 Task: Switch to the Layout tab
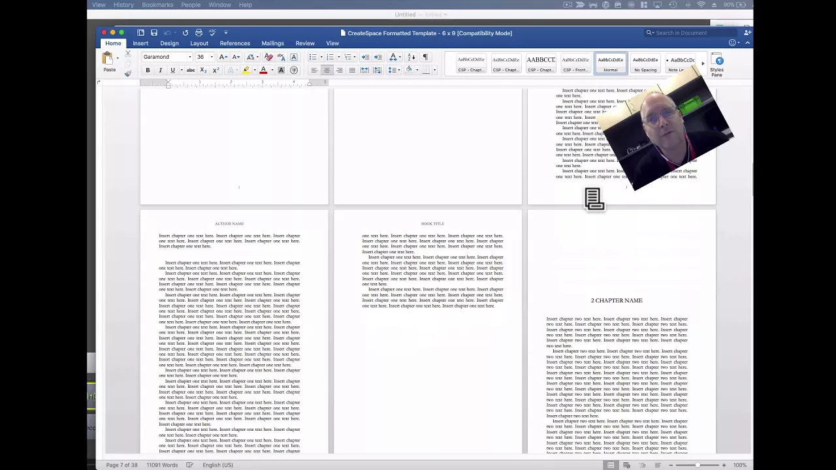(199, 43)
